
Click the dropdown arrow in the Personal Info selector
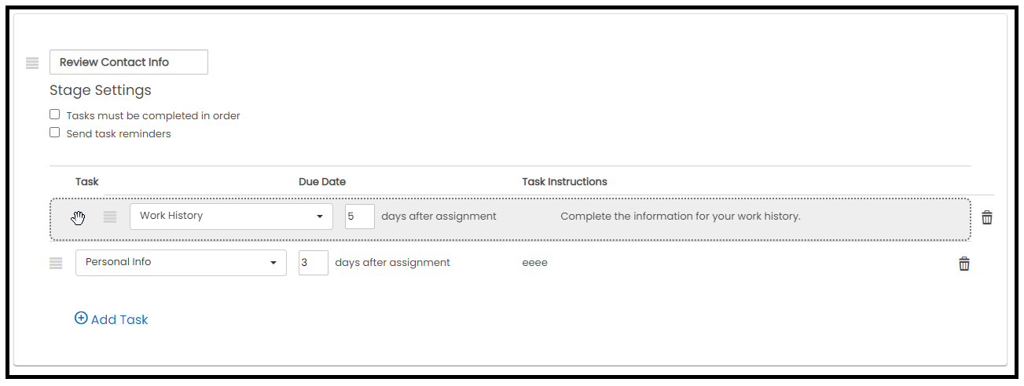[273, 263]
